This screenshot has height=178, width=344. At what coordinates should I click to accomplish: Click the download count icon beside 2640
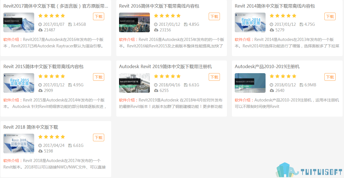coord(272,90)
